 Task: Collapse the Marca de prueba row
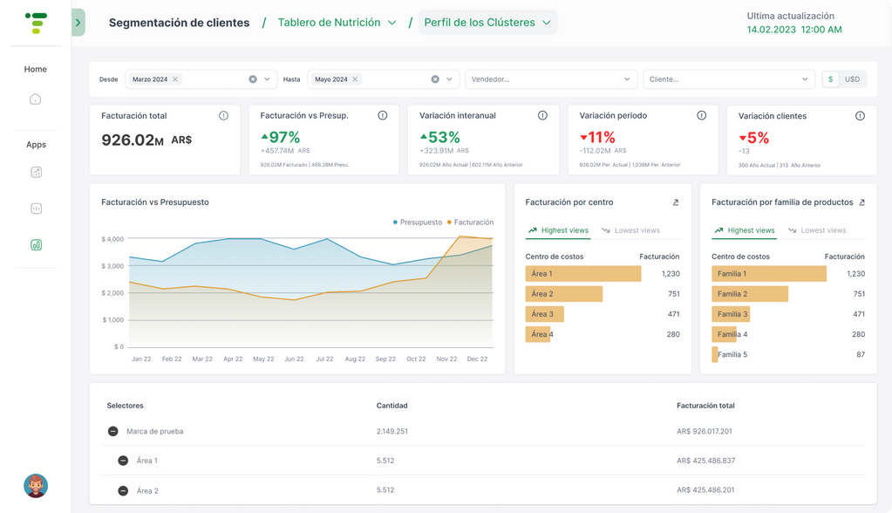pyautogui.click(x=113, y=431)
